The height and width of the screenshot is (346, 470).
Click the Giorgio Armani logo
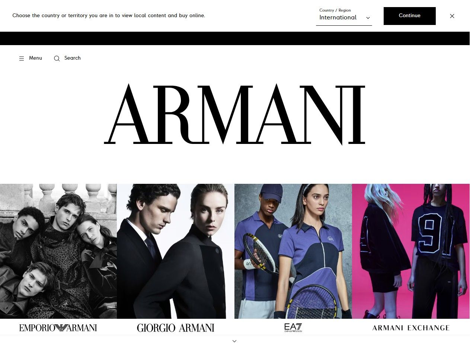[176, 328]
